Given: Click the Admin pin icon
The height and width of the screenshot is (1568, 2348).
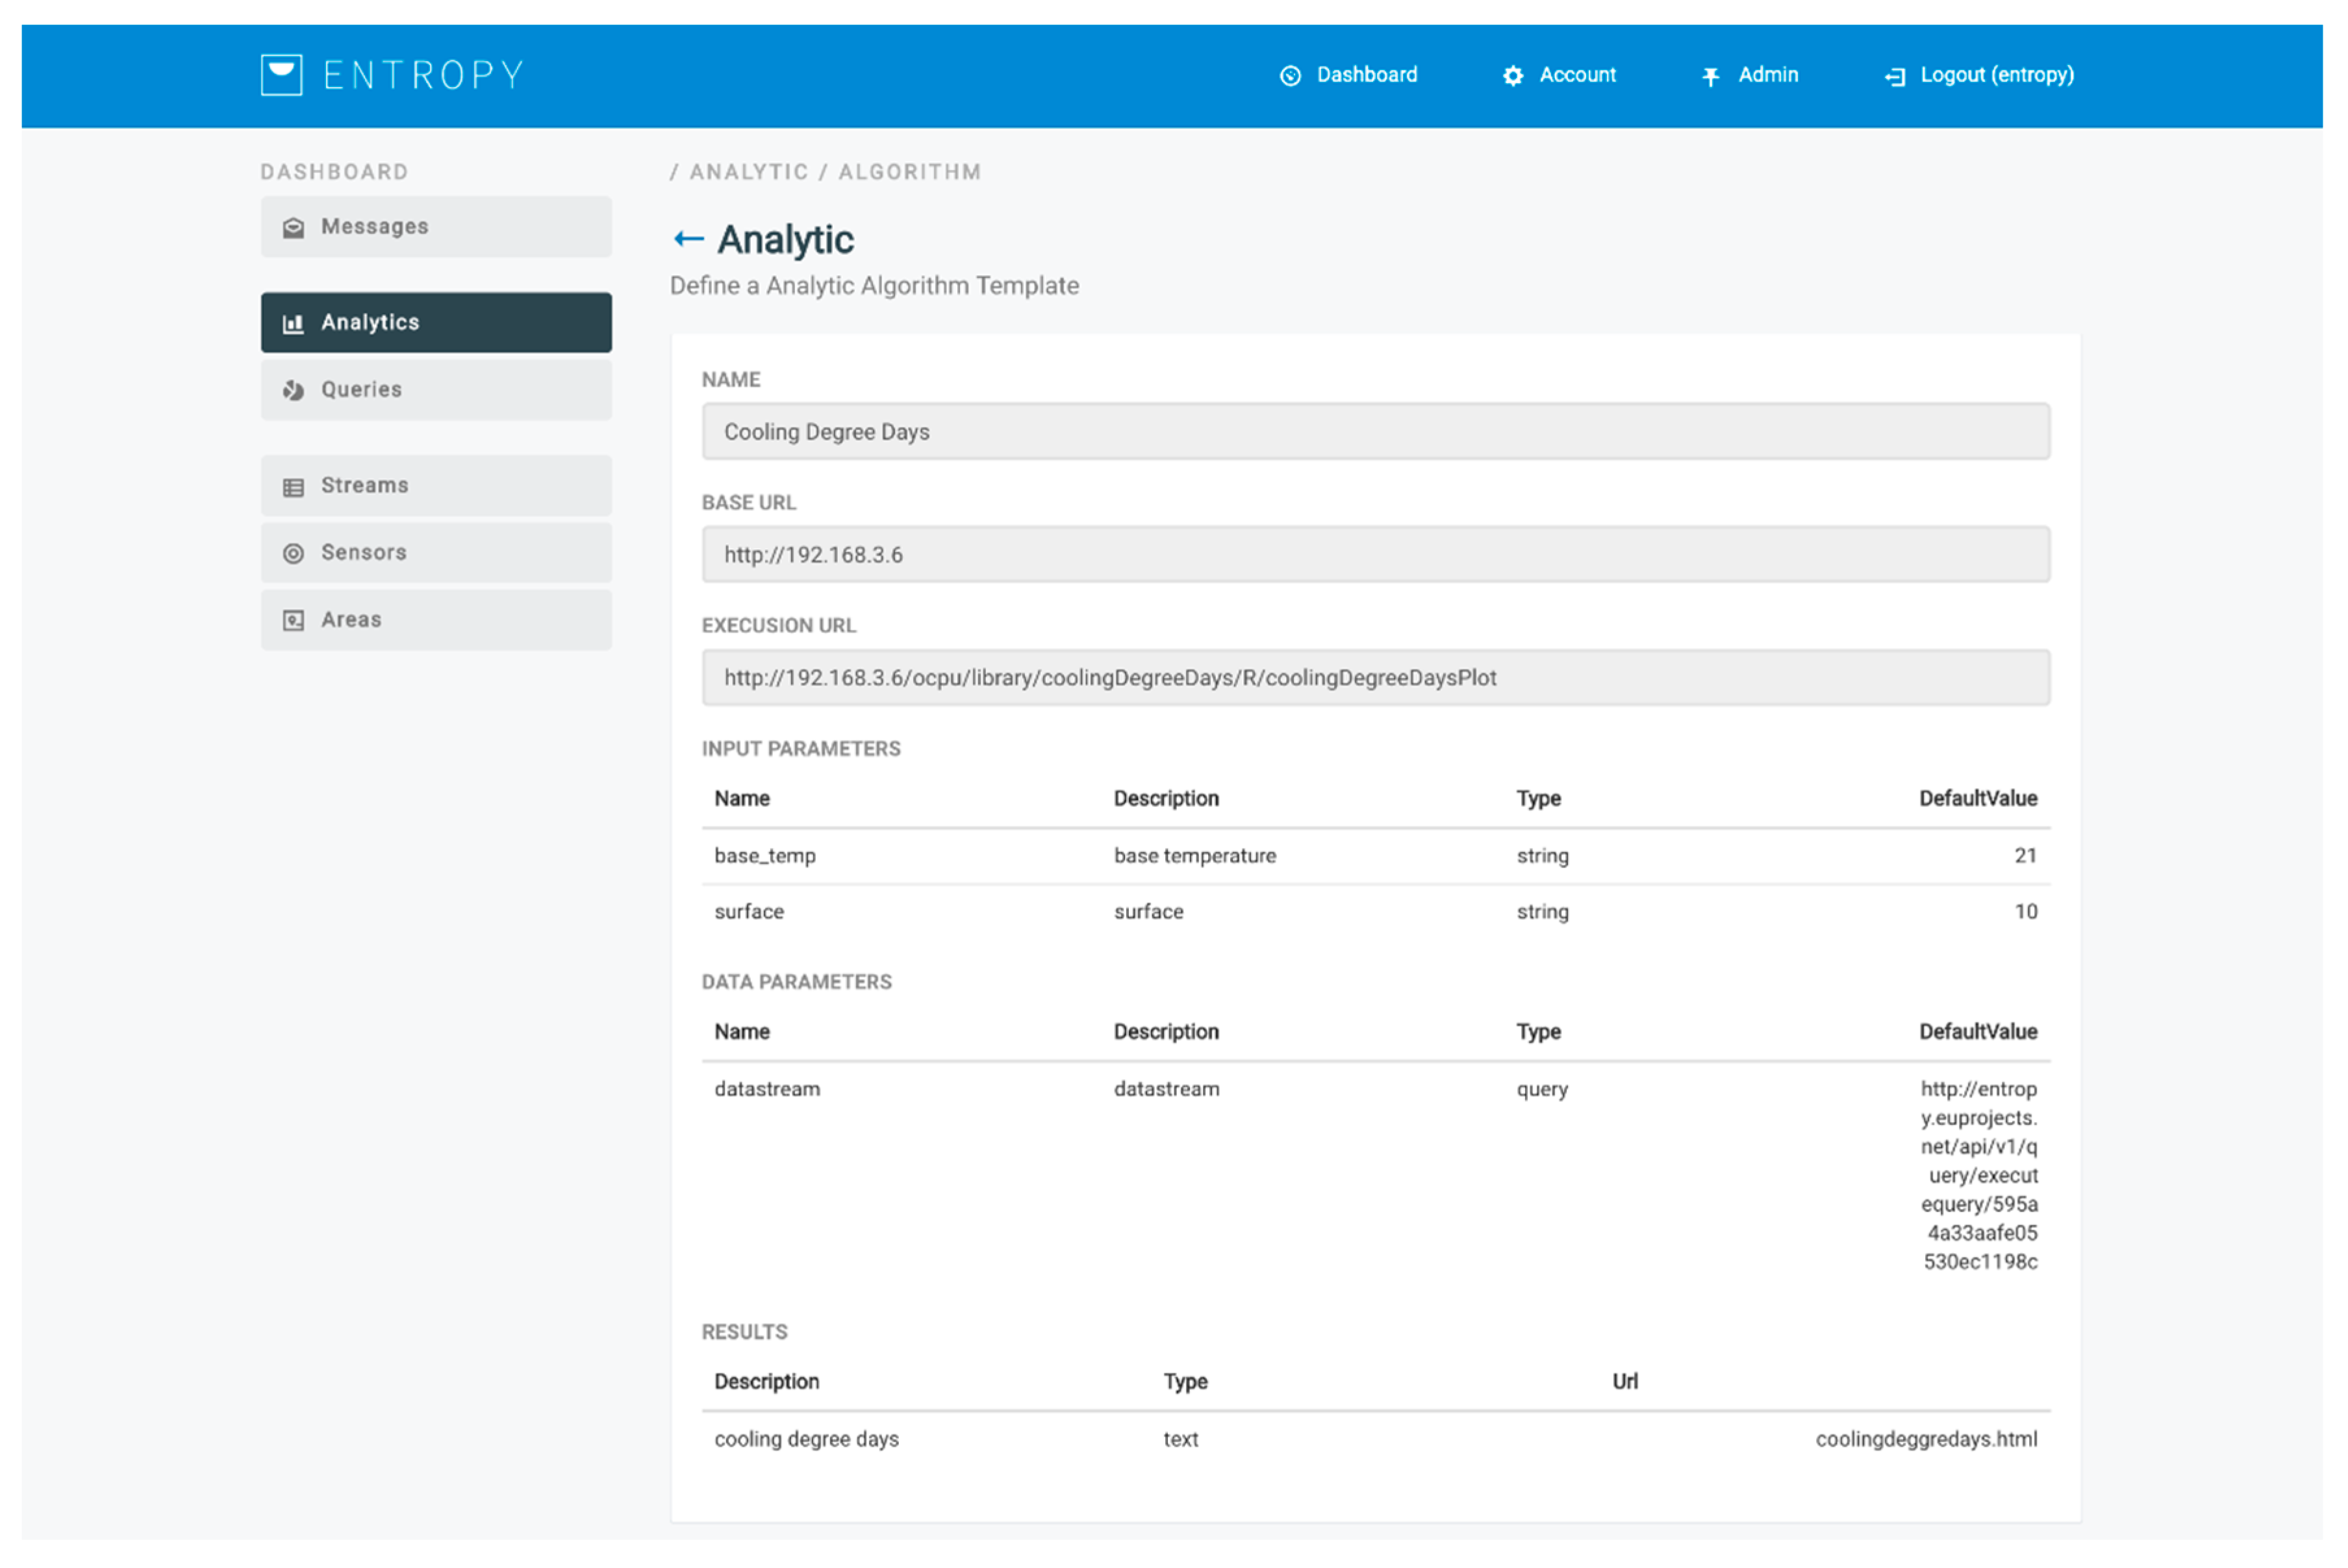Looking at the screenshot, I should click(1711, 76).
